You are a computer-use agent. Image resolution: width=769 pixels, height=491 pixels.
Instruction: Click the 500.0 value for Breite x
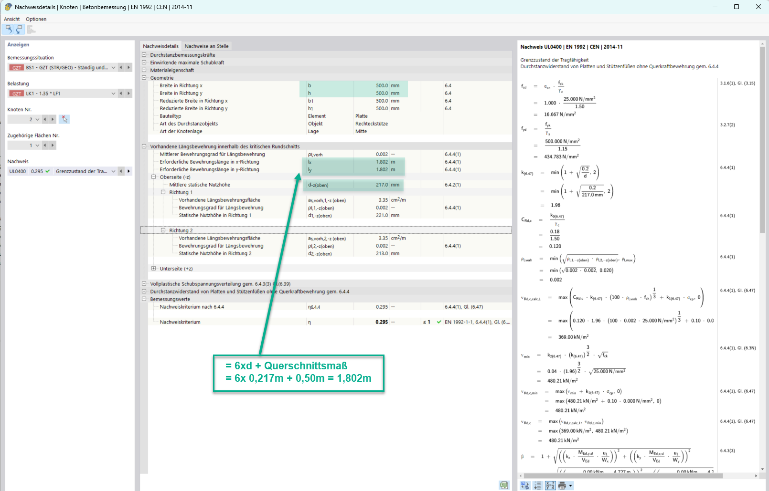(382, 85)
